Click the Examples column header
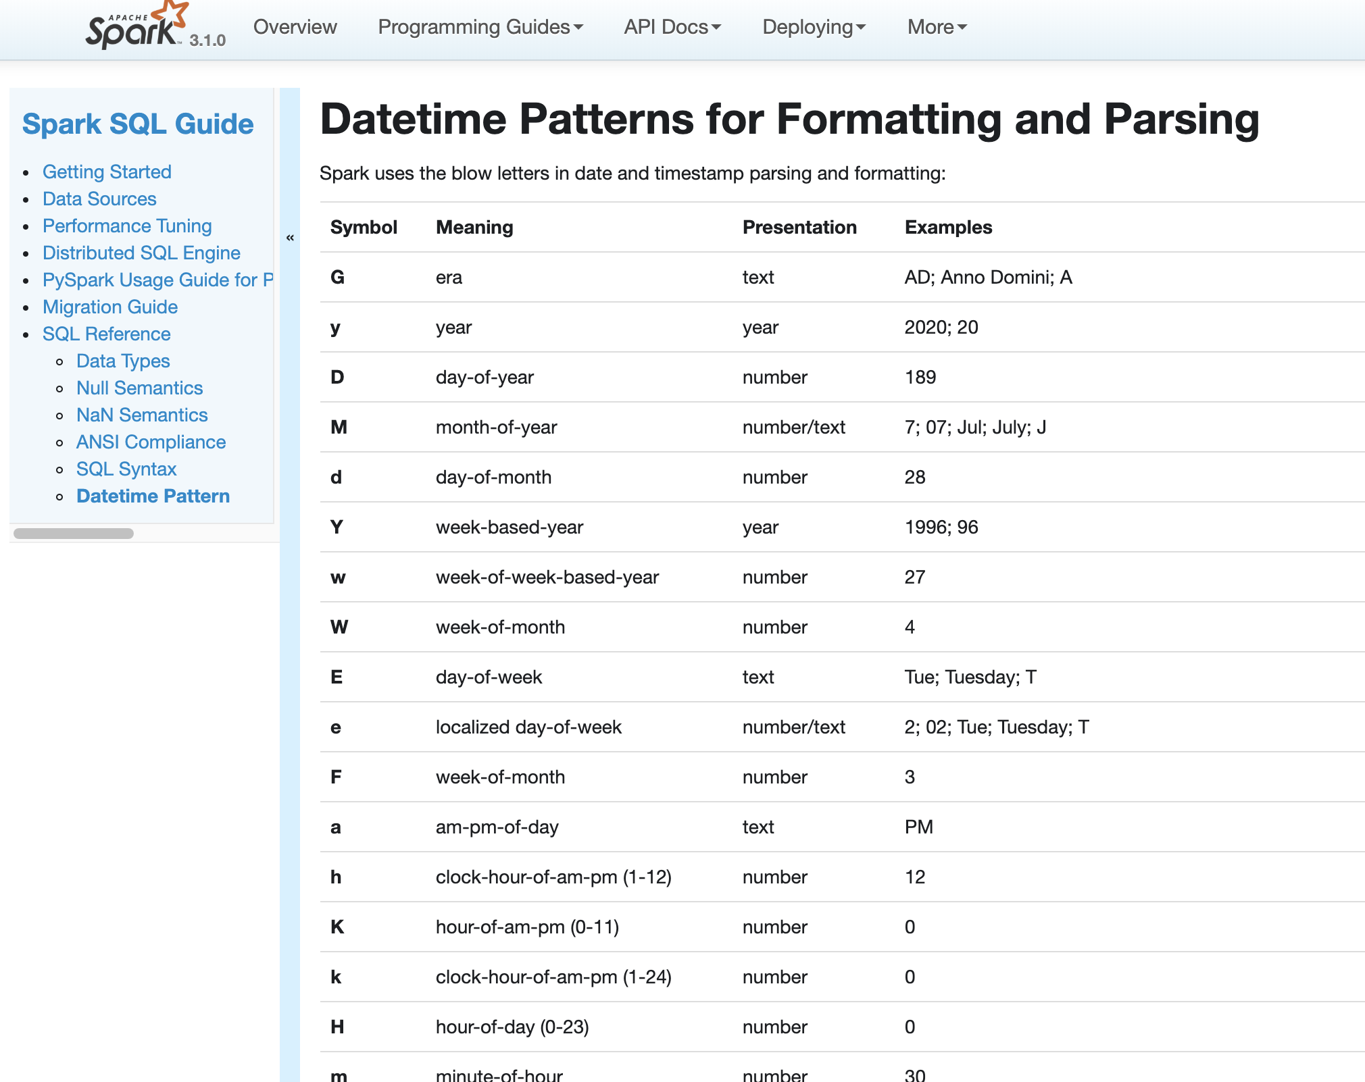The height and width of the screenshot is (1082, 1365). [x=948, y=227]
